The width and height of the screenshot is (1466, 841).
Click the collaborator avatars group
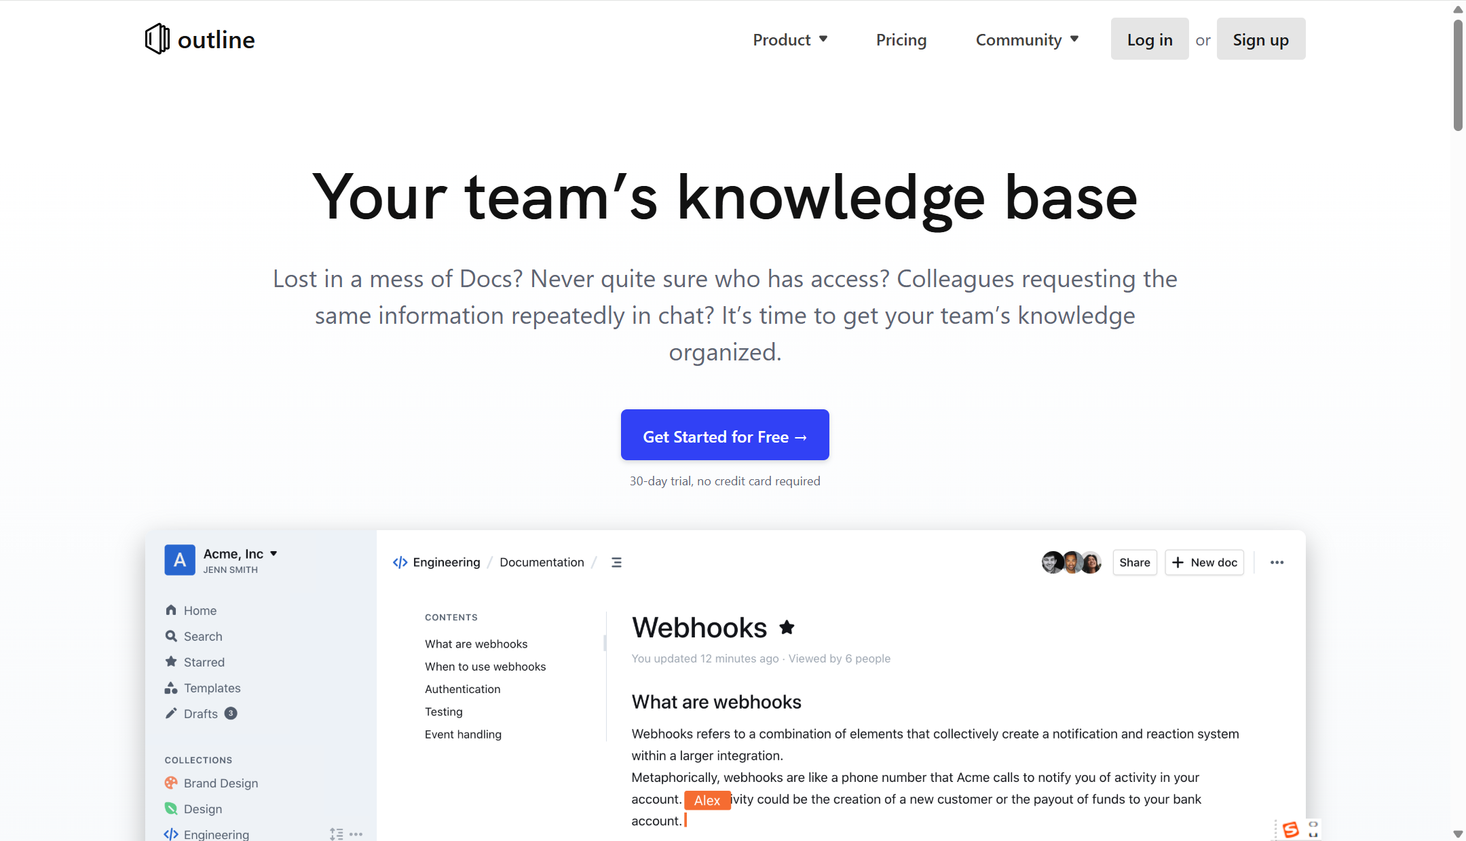[x=1071, y=562]
